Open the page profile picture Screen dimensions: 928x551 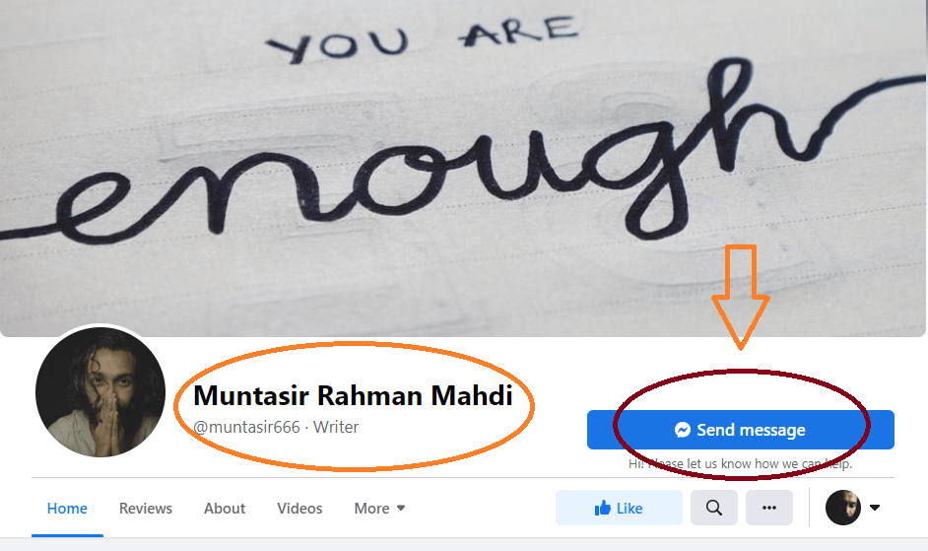(100, 392)
